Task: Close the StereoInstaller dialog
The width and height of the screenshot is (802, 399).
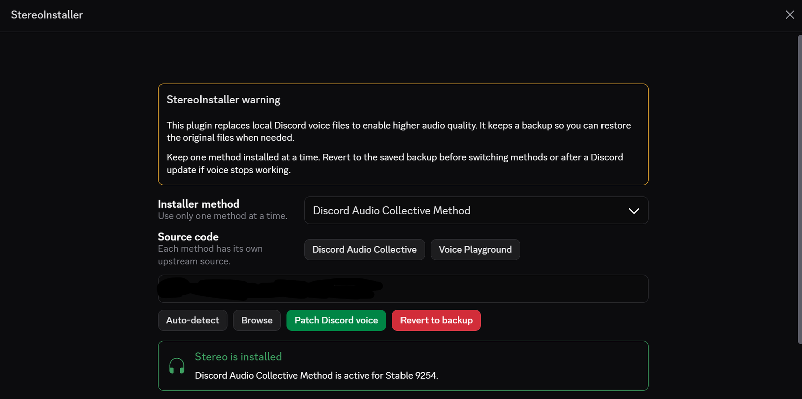Action: click(790, 15)
